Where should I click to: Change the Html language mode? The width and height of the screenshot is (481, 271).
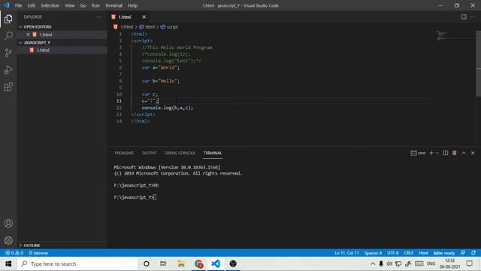coord(424,253)
